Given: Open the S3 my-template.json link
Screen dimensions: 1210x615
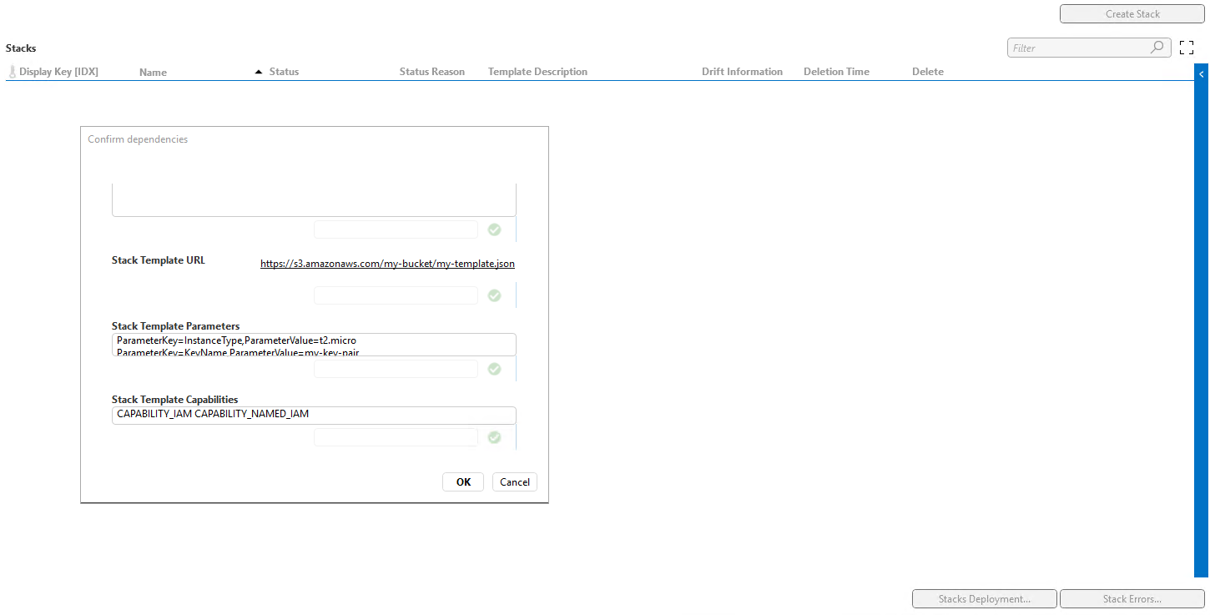Looking at the screenshot, I should 387,264.
